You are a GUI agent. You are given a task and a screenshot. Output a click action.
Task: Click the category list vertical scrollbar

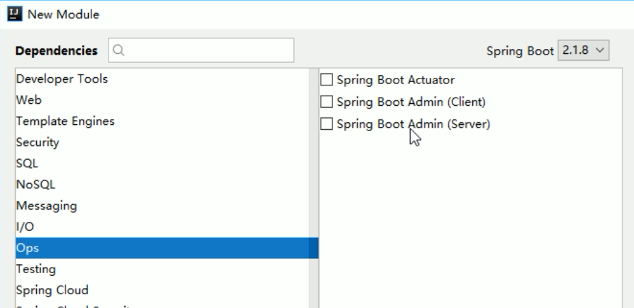coord(313,171)
